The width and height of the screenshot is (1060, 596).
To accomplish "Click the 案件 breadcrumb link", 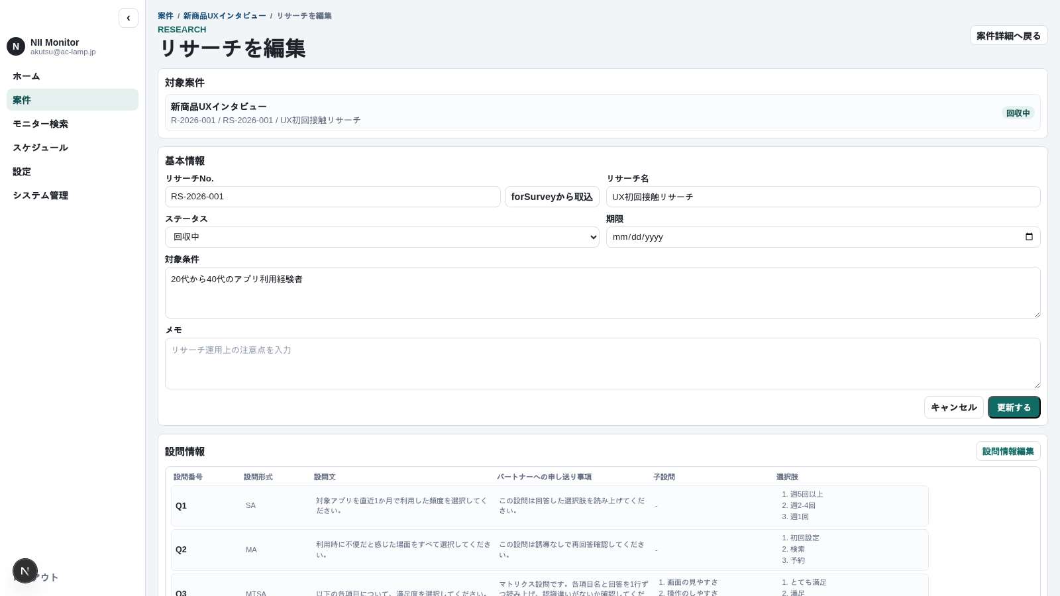I will coord(166,16).
